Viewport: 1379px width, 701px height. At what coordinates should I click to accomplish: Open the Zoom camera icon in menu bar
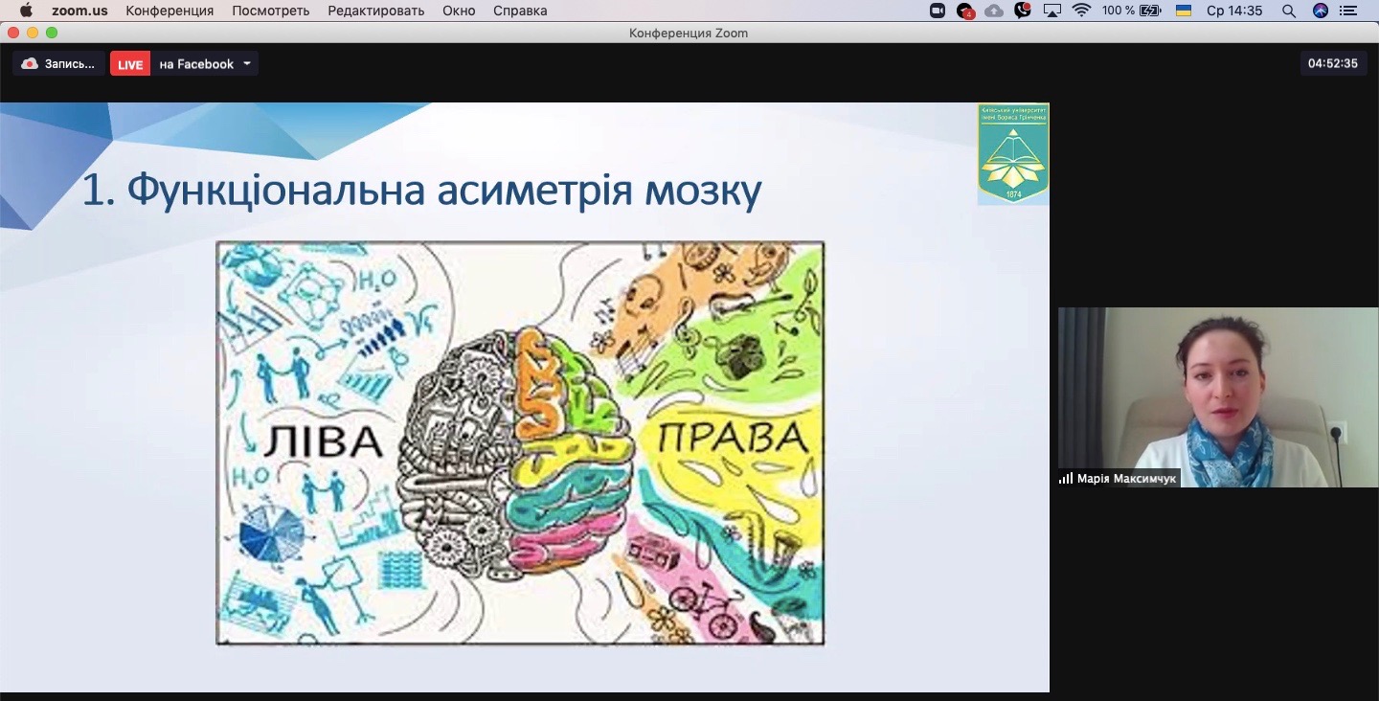(938, 11)
